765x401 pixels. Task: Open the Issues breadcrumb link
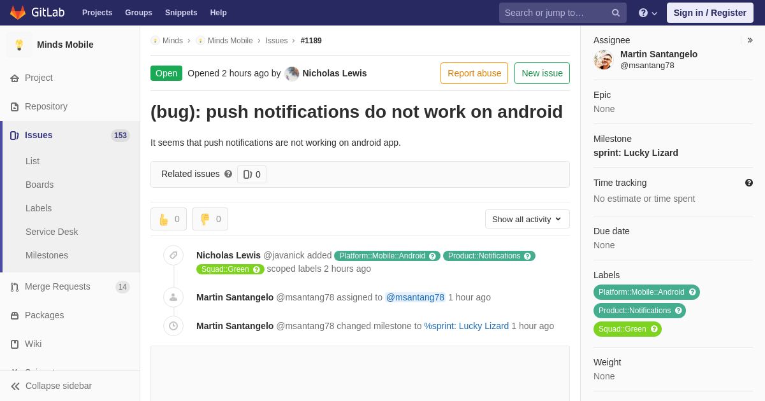pos(277,41)
